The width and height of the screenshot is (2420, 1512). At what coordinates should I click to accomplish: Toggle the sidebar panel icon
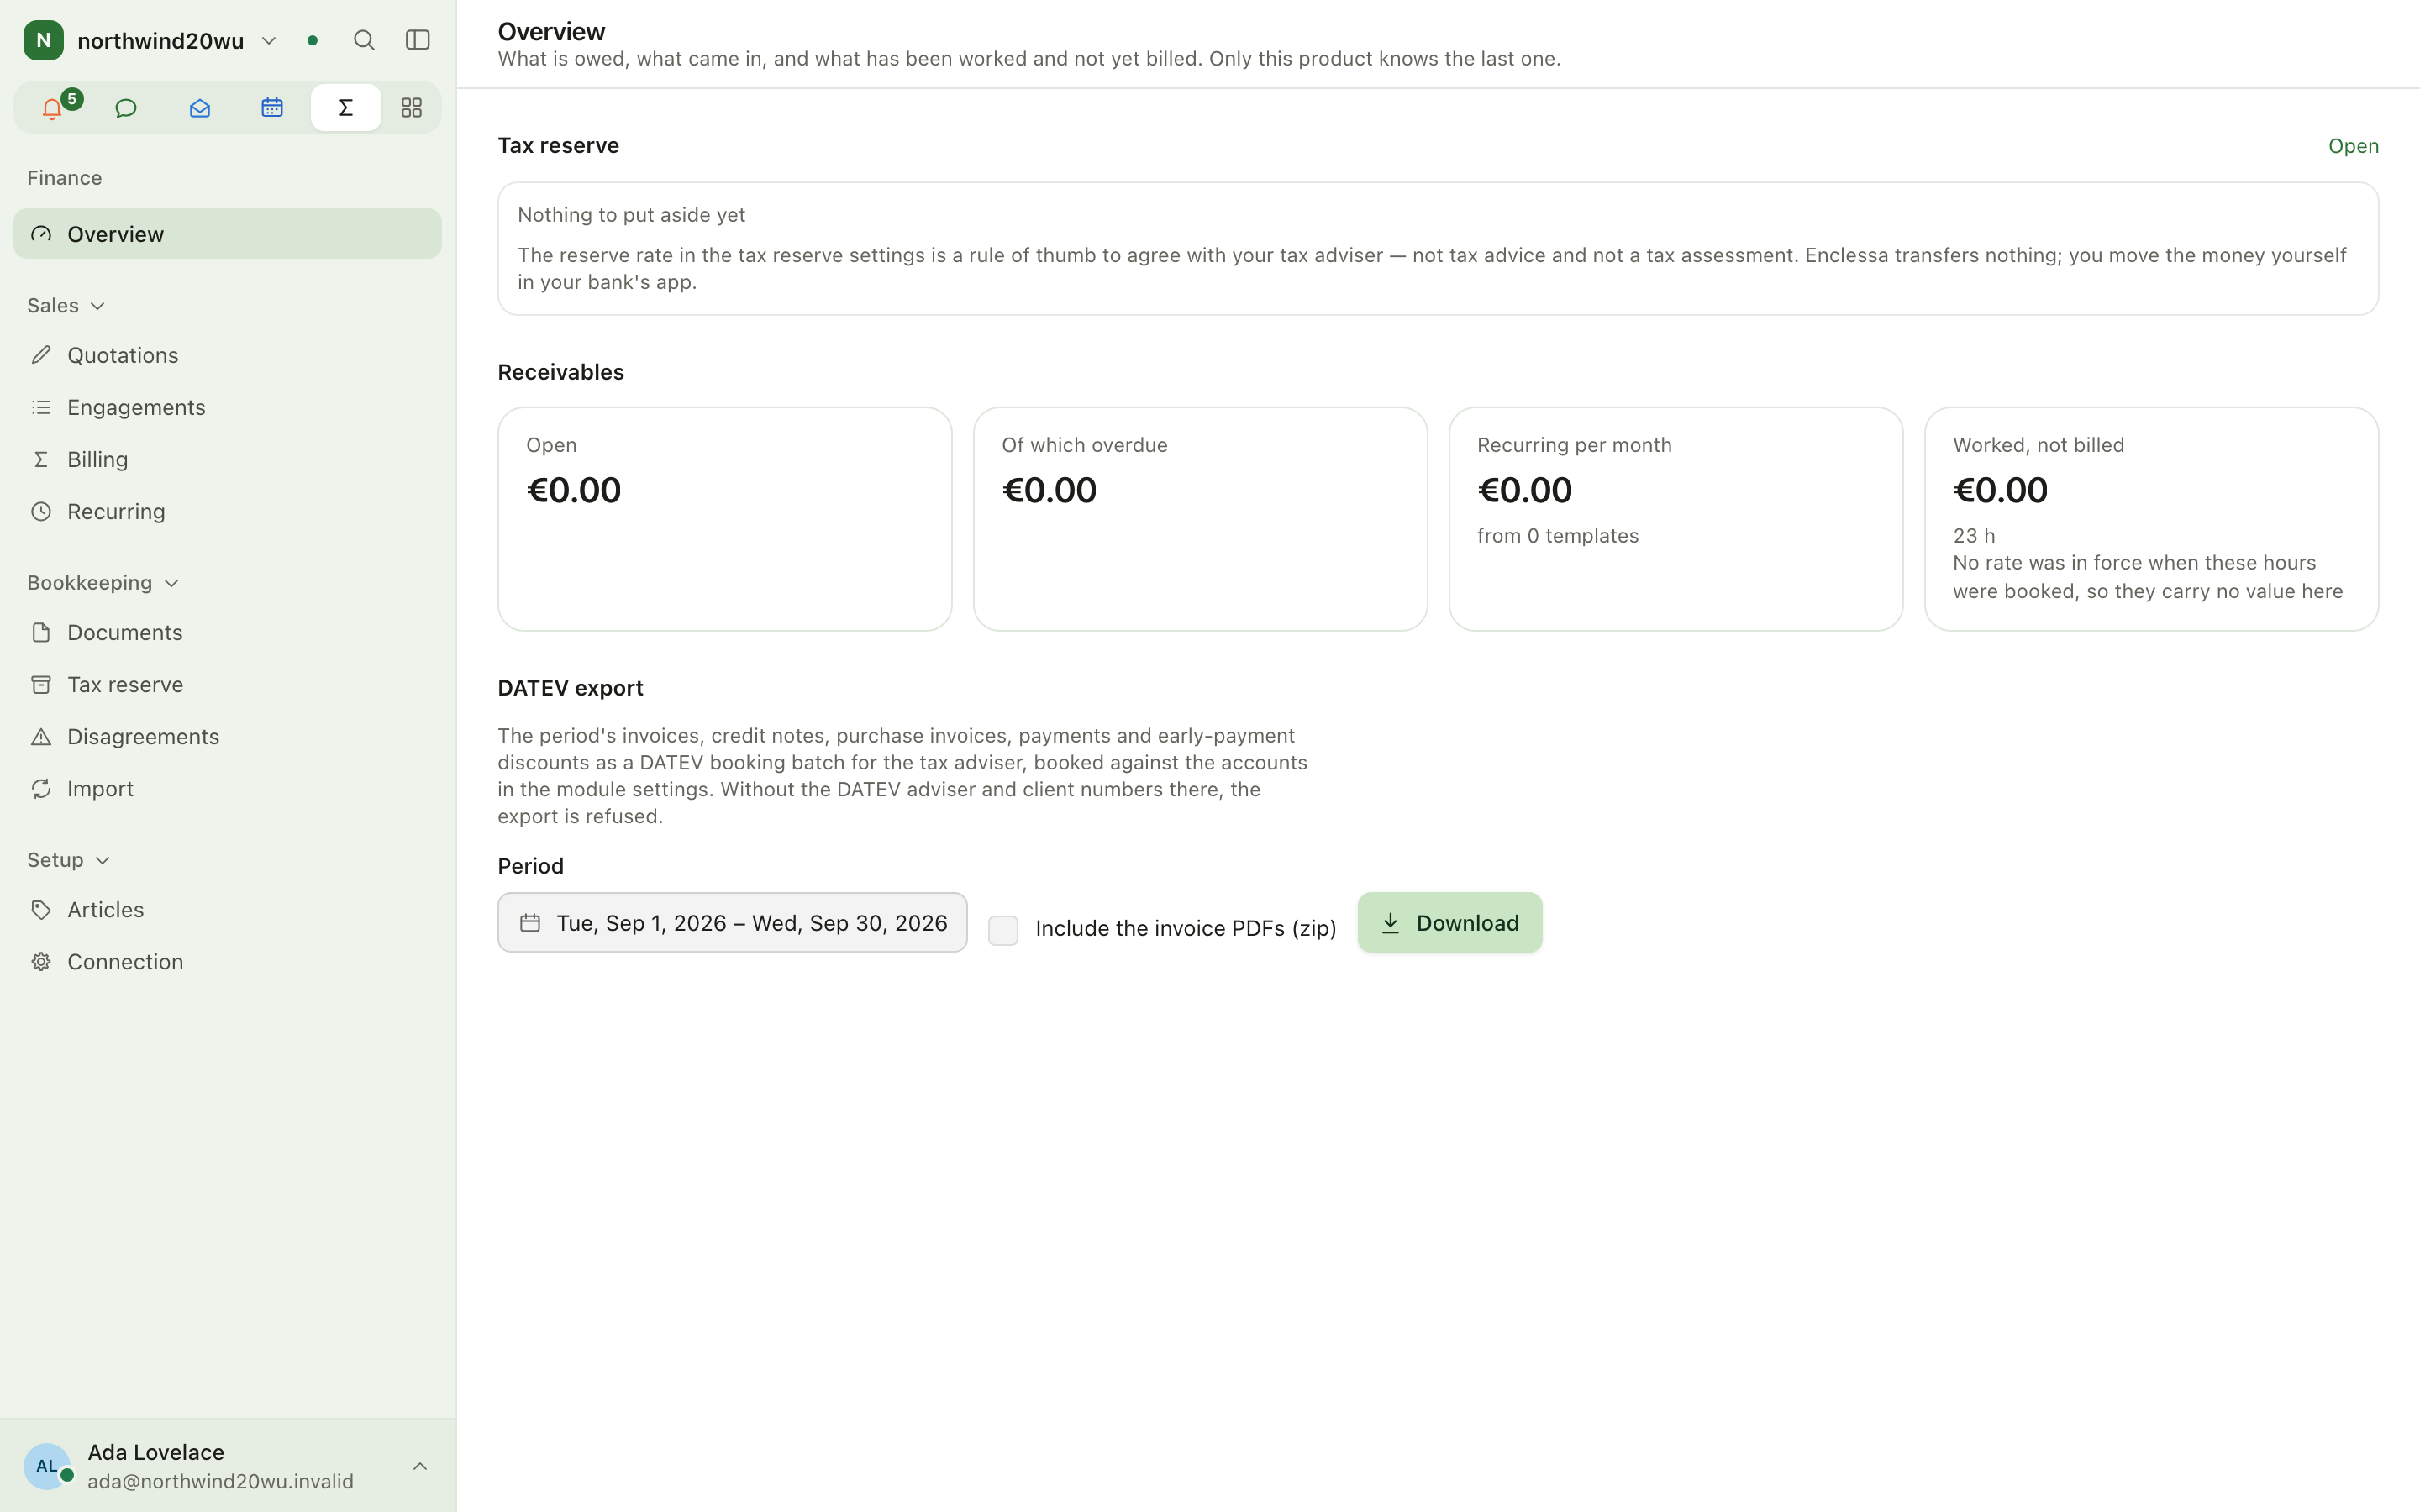pyautogui.click(x=418, y=40)
